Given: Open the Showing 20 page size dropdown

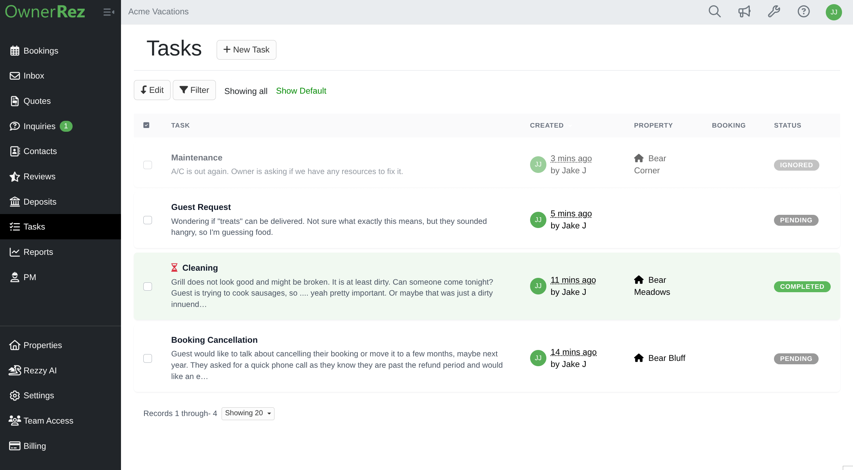Looking at the screenshot, I should coord(248,413).
